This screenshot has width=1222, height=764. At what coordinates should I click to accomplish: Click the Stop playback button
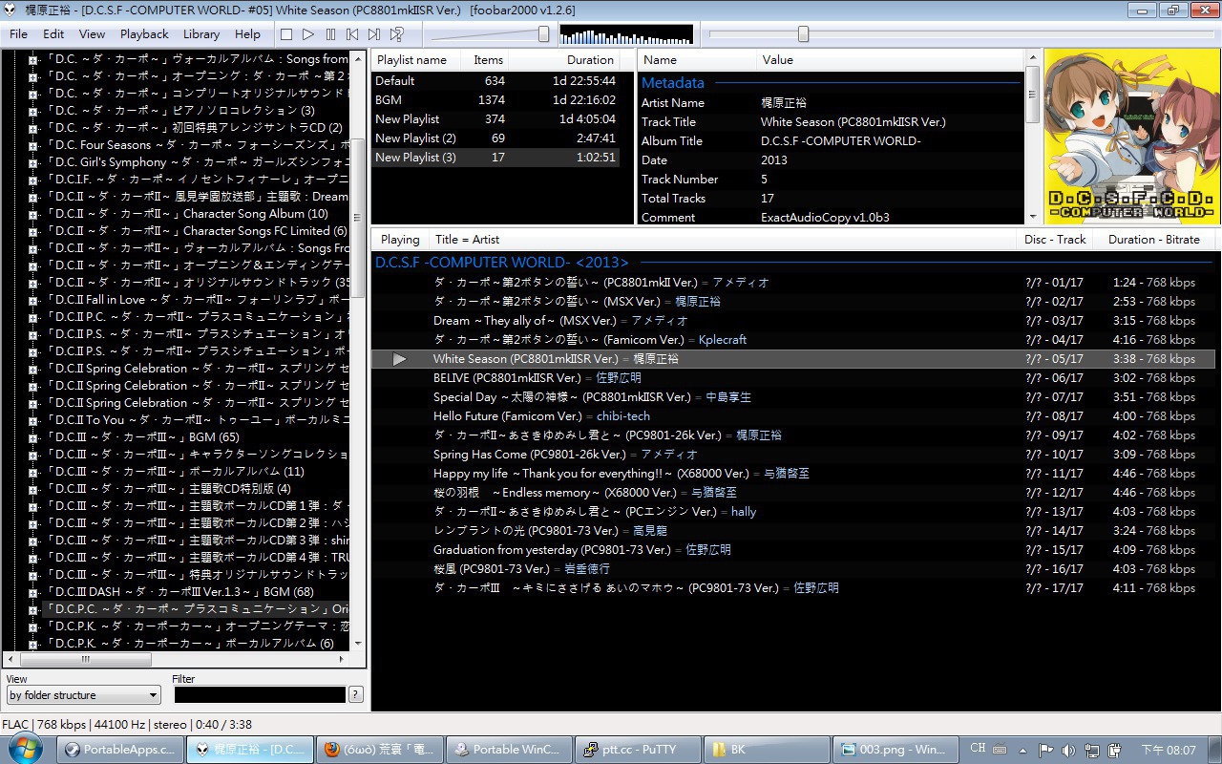pyautogui.click(x=286, y=34)
